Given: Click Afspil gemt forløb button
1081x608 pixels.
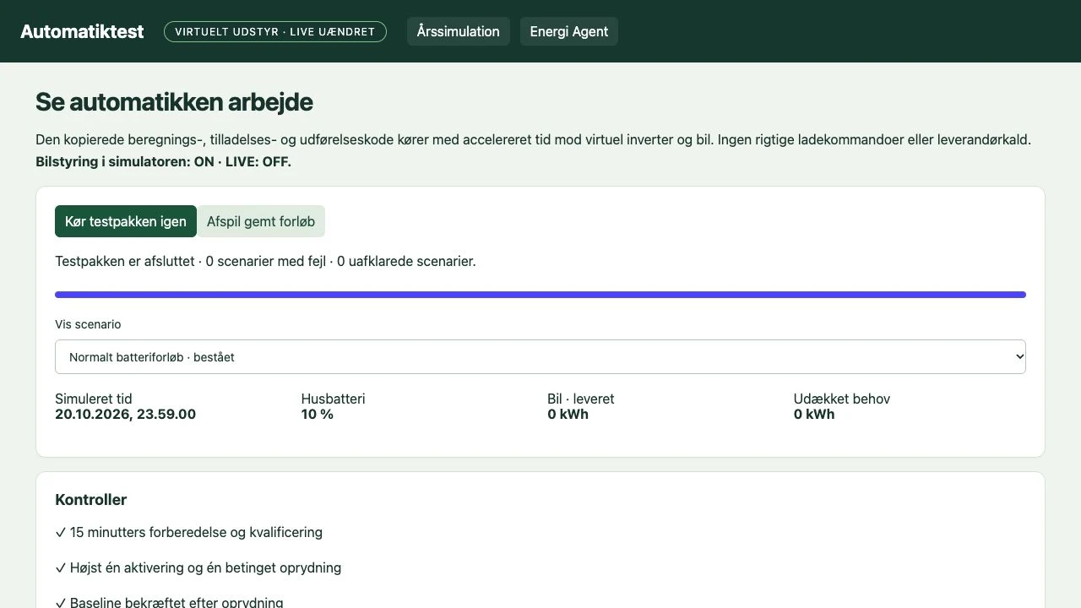Looking at the screenshot, I should pyautogui.click(x=261, y=221).
